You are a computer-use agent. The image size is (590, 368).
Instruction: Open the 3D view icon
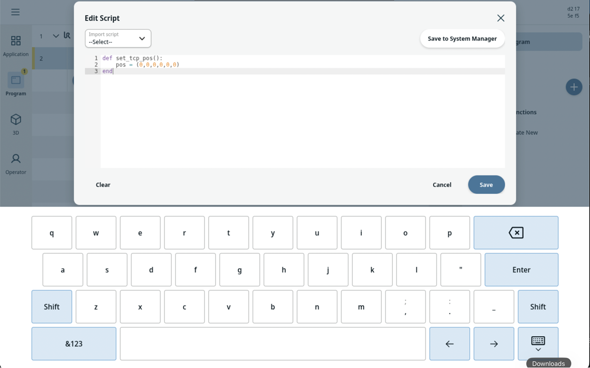point(16,120)
